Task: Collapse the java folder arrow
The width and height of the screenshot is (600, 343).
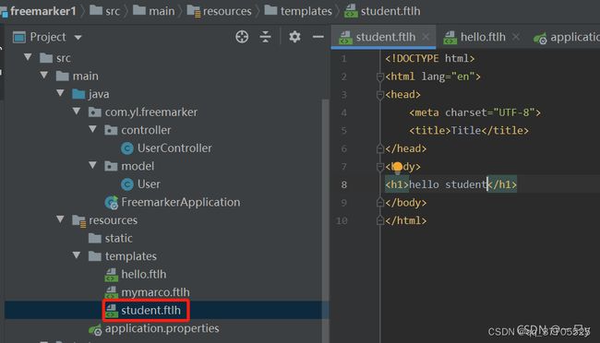Action: [60, 93]
